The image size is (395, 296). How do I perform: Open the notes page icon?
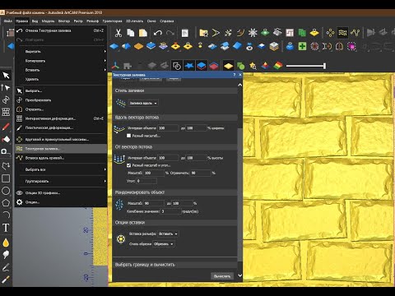point(185,33)
